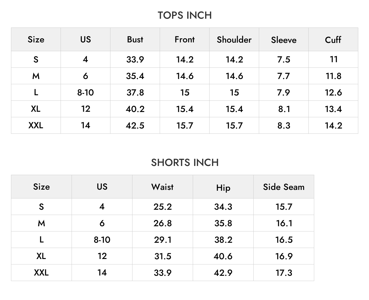Click the Side Seam column header
Screen dimensions: 369x300
(x=284, y=187)
